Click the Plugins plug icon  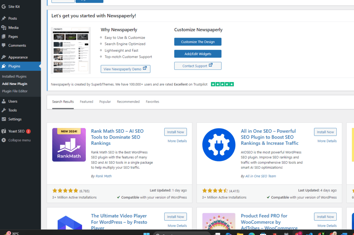[3, 66]
